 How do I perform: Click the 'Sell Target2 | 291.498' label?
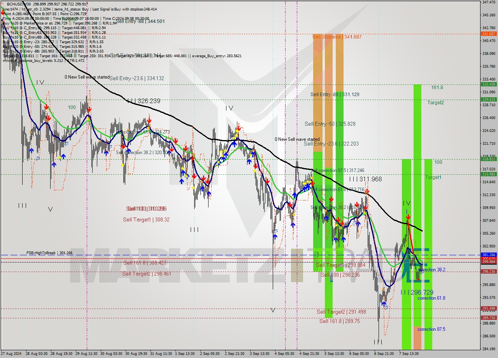[x=341, y=312]
